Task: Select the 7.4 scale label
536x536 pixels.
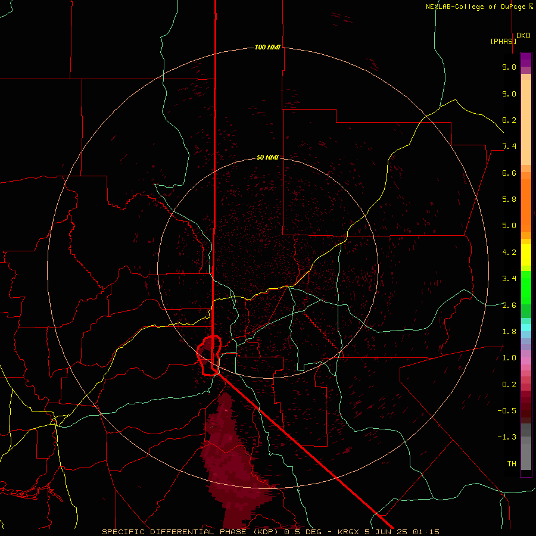Action: pos(509,147)
